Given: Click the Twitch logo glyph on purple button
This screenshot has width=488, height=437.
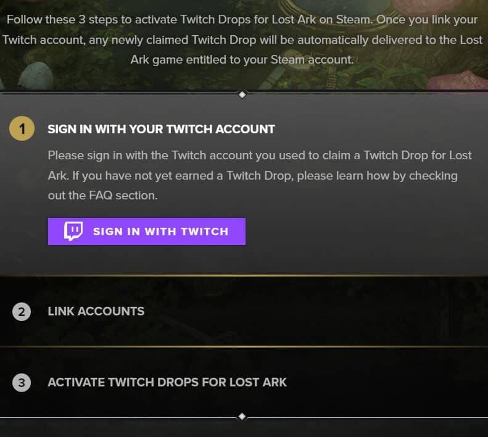Looking at the screenshot, I should tap(73, 231).
